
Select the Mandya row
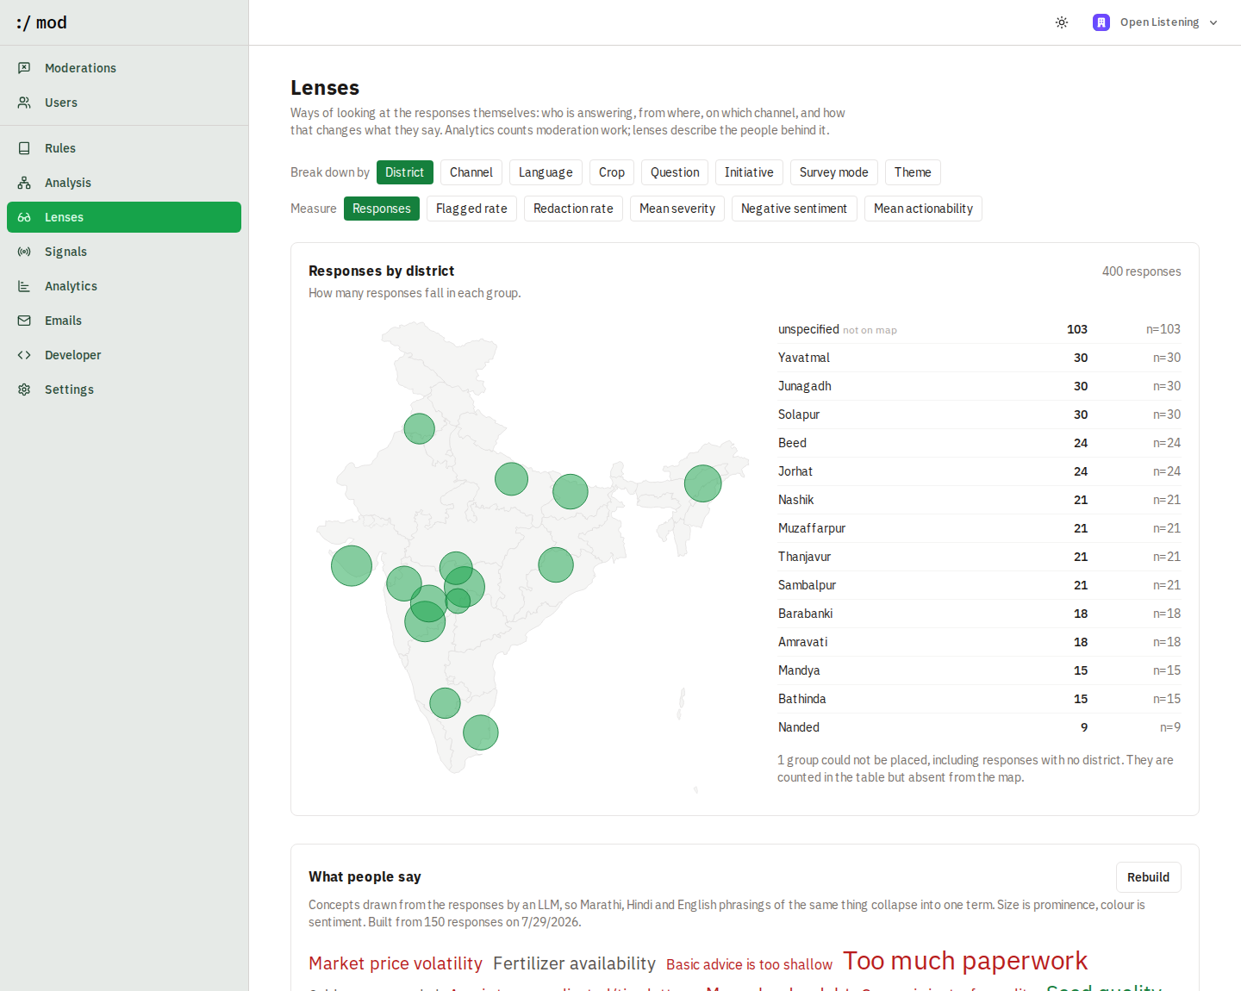pos(979,670)
